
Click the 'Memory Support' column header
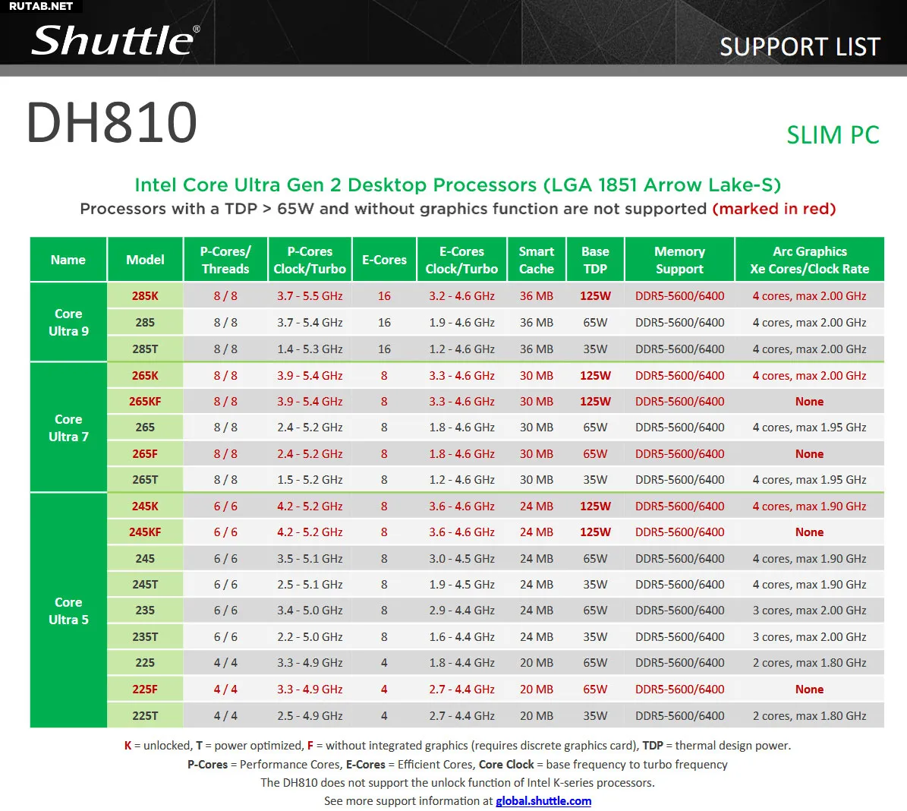679,260
